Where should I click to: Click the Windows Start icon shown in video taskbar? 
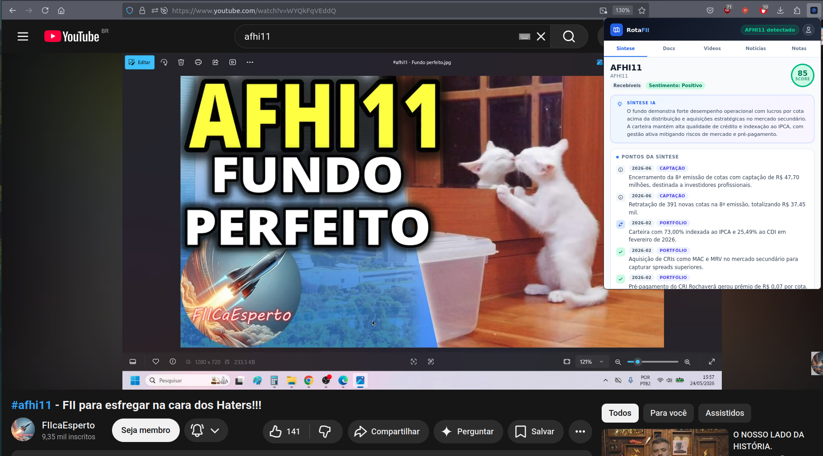point(135,381)
